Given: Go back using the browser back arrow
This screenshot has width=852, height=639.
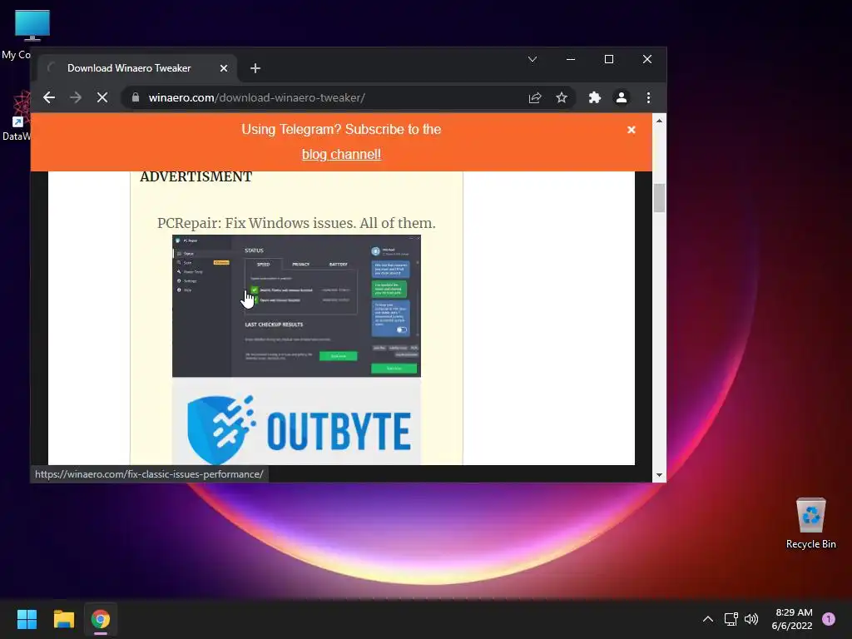Looking at the screenshot, I should coord(49,98).
